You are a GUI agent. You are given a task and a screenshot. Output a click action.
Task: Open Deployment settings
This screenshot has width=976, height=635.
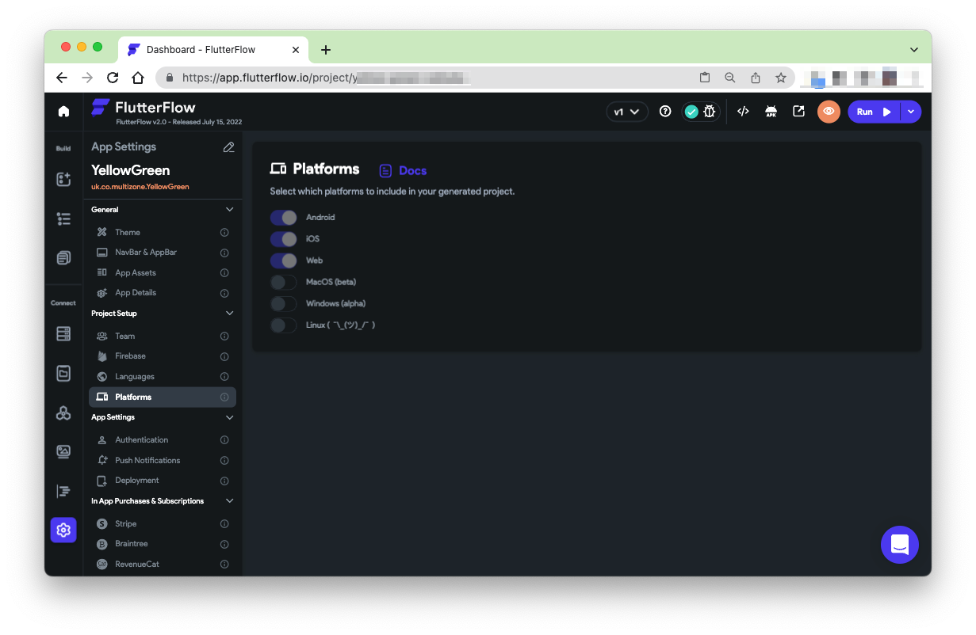(163, 481)
